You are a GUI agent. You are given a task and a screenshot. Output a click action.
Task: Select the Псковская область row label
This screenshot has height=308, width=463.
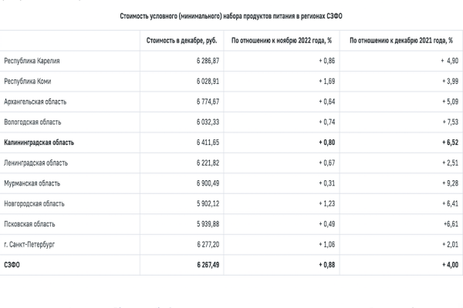(x=29, y=224)
